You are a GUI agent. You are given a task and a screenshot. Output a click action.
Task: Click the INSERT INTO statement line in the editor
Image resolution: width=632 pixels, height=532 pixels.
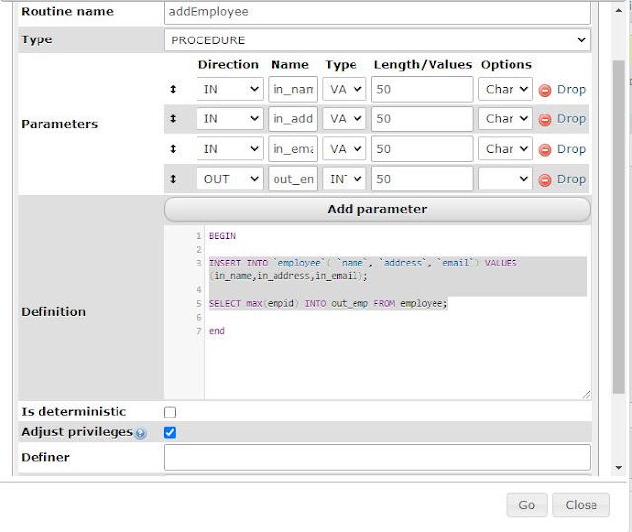tap(362, 263)
